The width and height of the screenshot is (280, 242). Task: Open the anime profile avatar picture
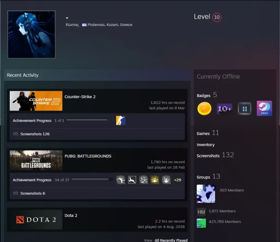pyautogui.click(x=32, y=34)
